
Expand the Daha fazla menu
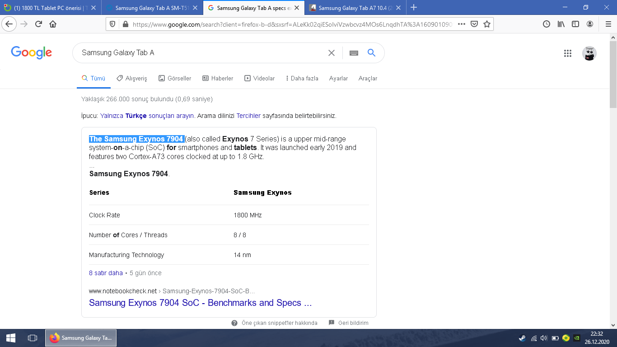pyautogui.click(x=302, y=78)
